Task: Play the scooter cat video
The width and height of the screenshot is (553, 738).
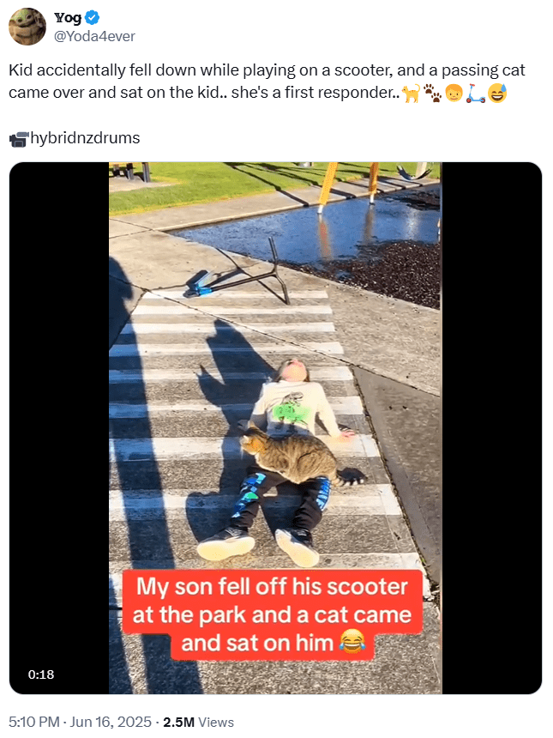Action: pyautogui.click(x=275, y=428)
